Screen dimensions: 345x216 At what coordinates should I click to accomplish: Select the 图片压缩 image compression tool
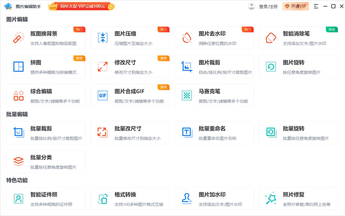130,38
